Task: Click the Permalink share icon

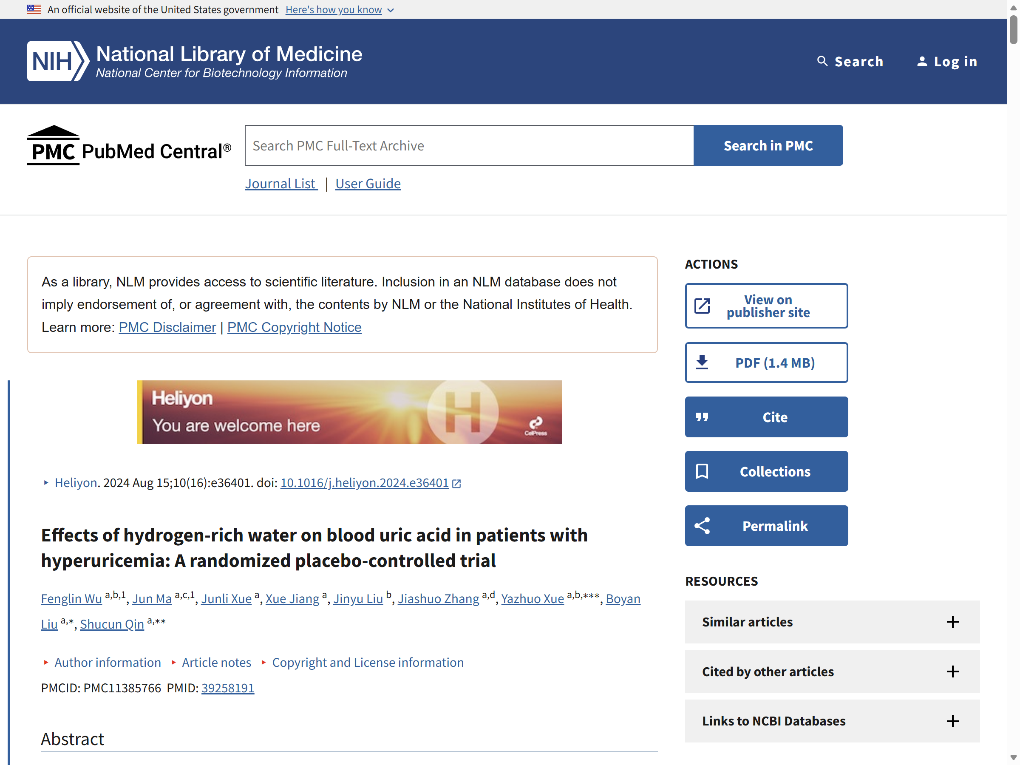Action: click(x=702, y=526)
